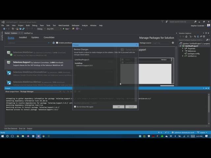Viewport: 211px width, 158px height.
Task: Click the notifications flag icon in title bar
Action: pos(163,22)
